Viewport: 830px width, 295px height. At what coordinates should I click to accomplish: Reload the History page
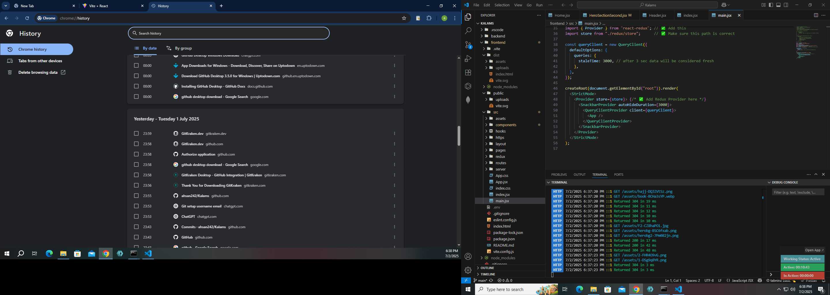click(x=27, y=18)
